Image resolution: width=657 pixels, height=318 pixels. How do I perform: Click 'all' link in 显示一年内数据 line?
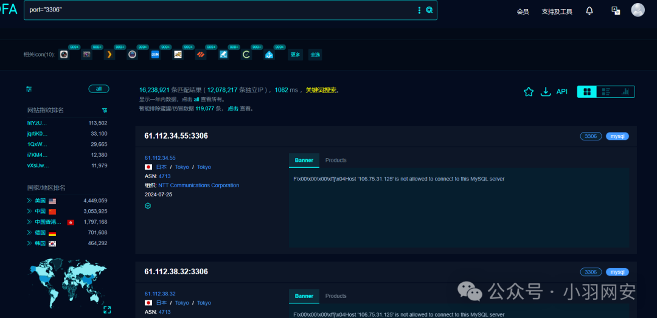pyautogui.click(x=196, y=99)
